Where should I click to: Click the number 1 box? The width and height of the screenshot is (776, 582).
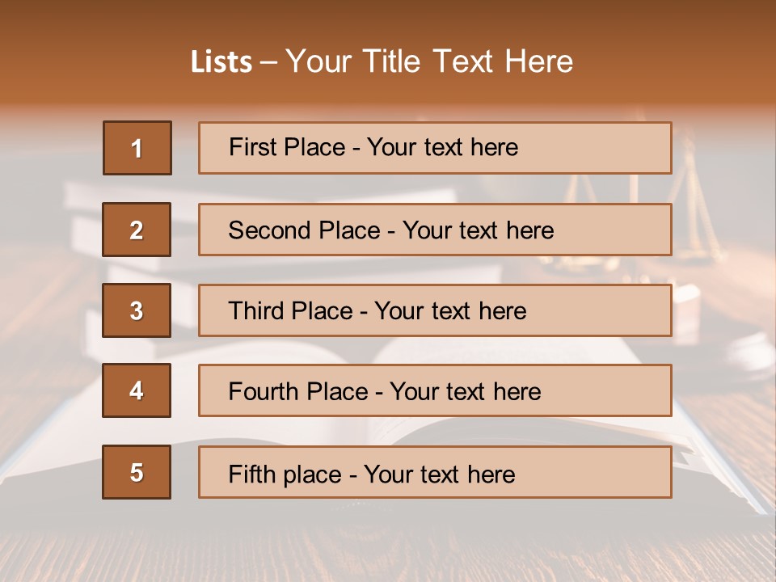click(x=137, y=148)
